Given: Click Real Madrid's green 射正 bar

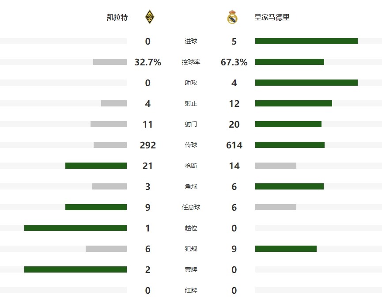Looking at the screenshot, I should (x=293, y=104).
